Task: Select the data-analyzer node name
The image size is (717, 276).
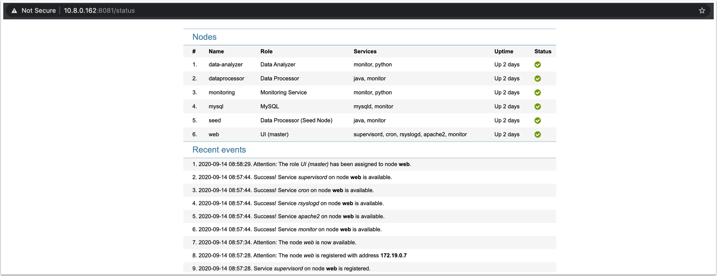Action: (x=225, y=65)
